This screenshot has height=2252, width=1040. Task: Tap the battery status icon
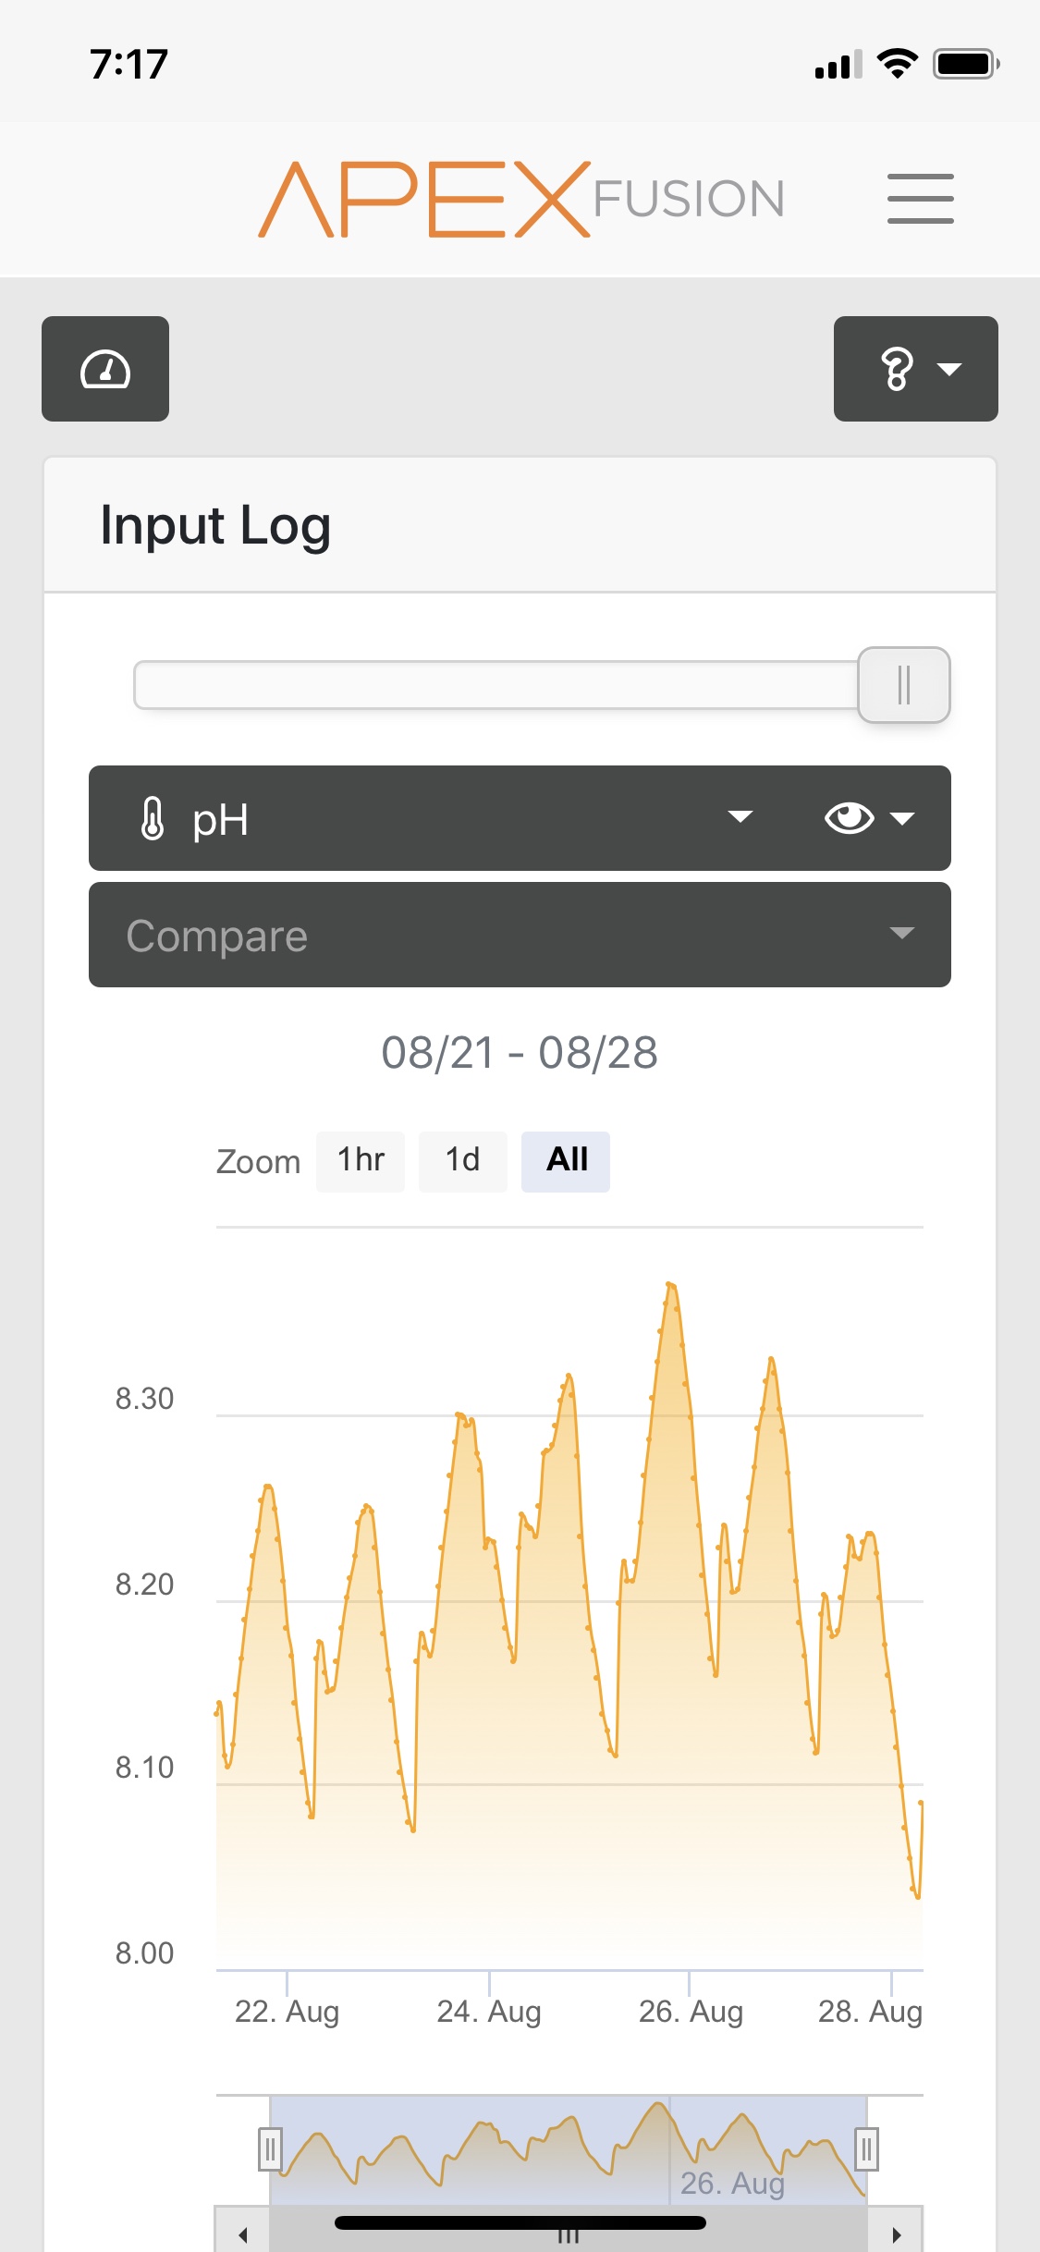[966, 64]
